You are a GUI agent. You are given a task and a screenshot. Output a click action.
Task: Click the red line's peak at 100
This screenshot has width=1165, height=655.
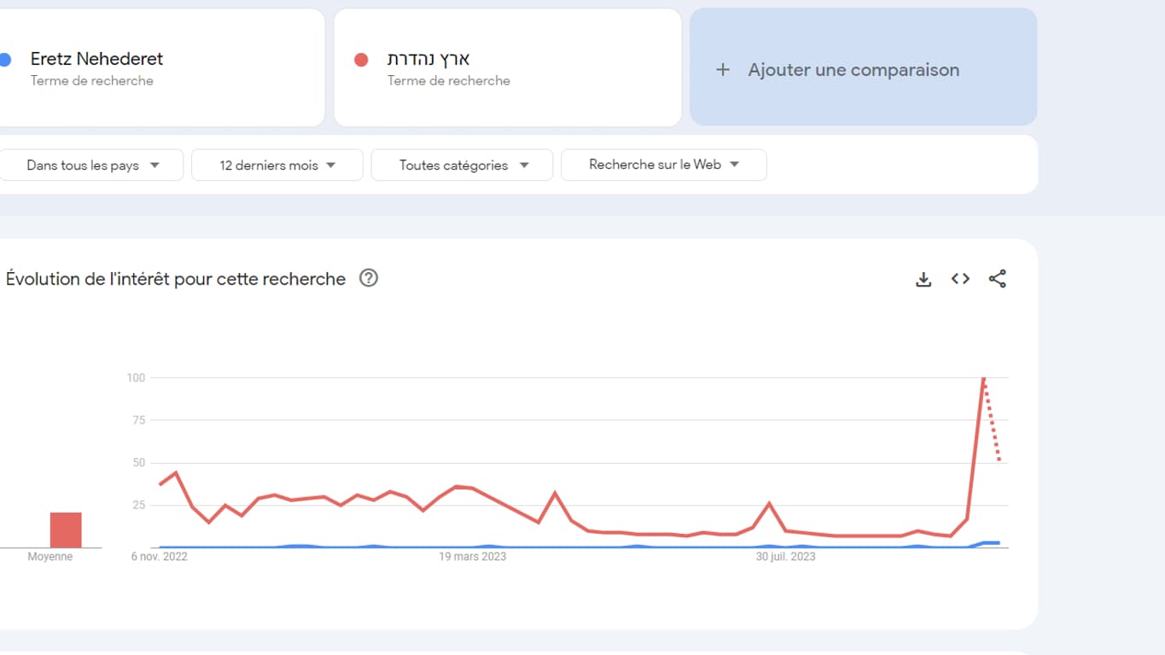coord(983,378)
